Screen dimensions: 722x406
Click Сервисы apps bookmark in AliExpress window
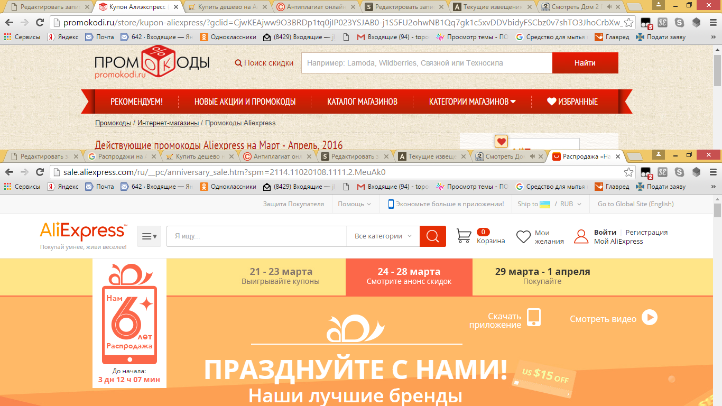22,187
